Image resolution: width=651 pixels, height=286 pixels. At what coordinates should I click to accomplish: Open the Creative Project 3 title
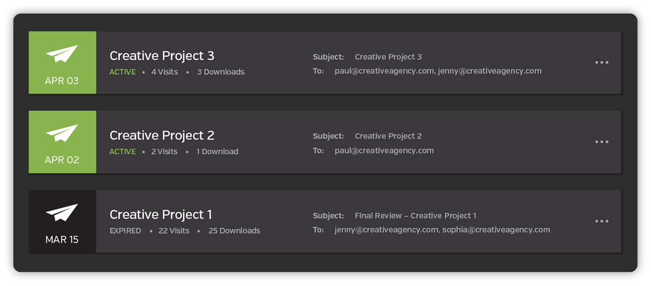[161, 56]
